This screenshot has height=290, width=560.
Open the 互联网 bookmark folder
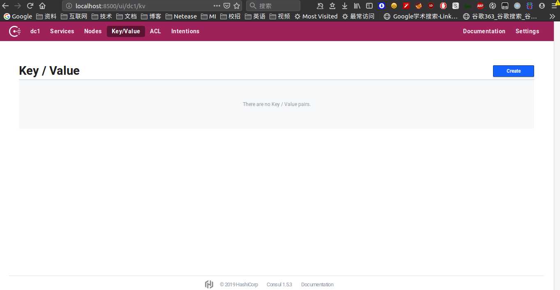pyautogui.click(x=74, y=16)
